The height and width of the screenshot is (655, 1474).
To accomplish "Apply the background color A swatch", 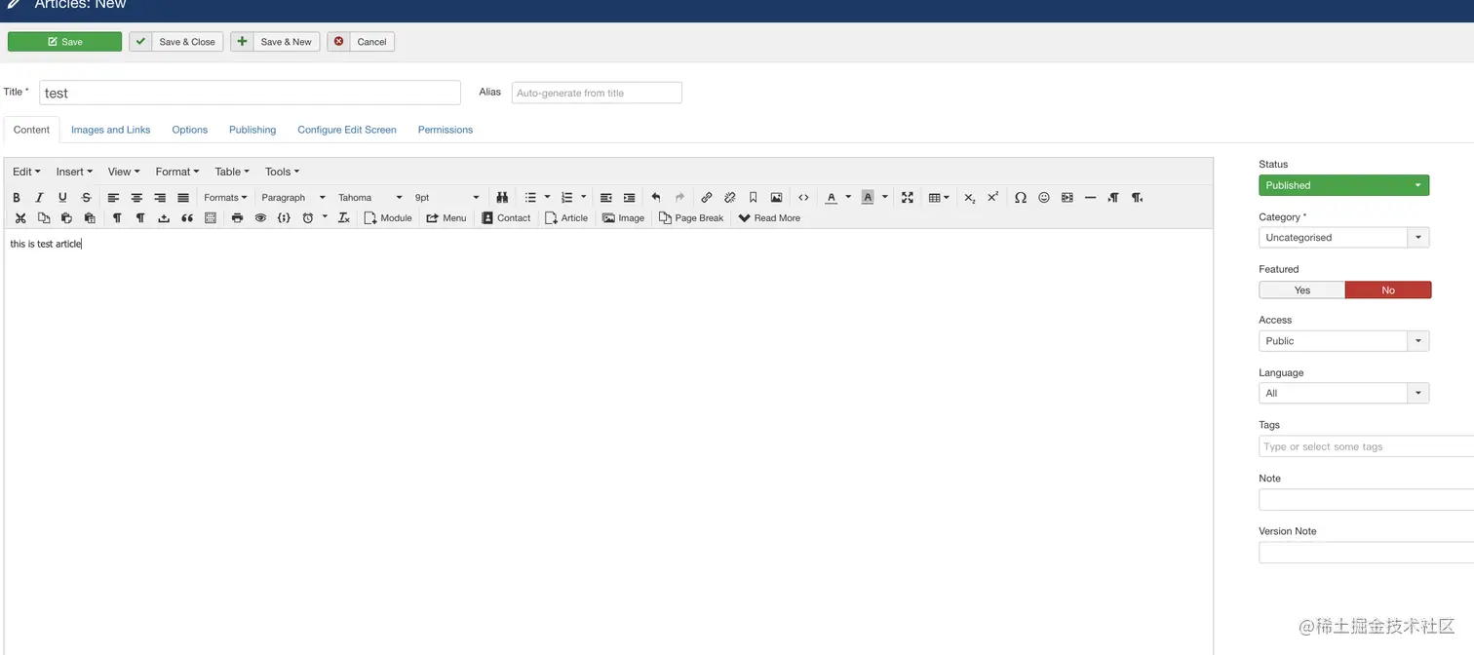I will click(868, 198).
